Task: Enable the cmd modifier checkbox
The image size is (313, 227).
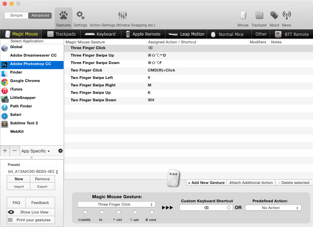Action: (x=152, y=212)
